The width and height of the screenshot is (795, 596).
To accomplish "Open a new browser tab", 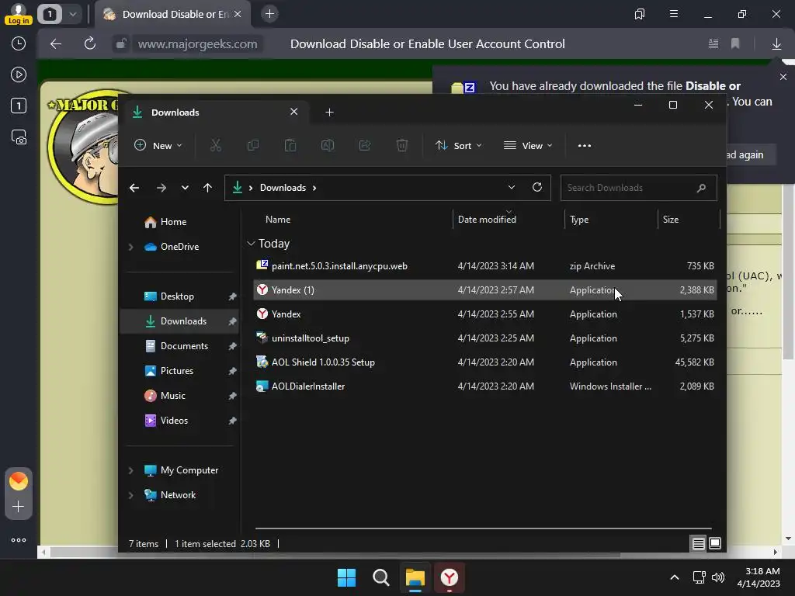I will click(269, 14).
